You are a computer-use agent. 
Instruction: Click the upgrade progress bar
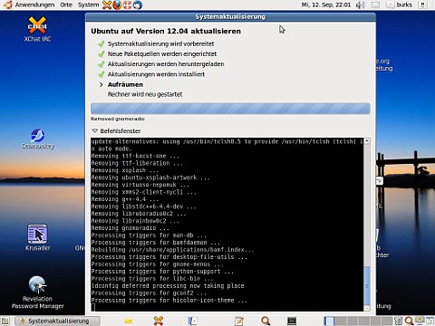230,109
